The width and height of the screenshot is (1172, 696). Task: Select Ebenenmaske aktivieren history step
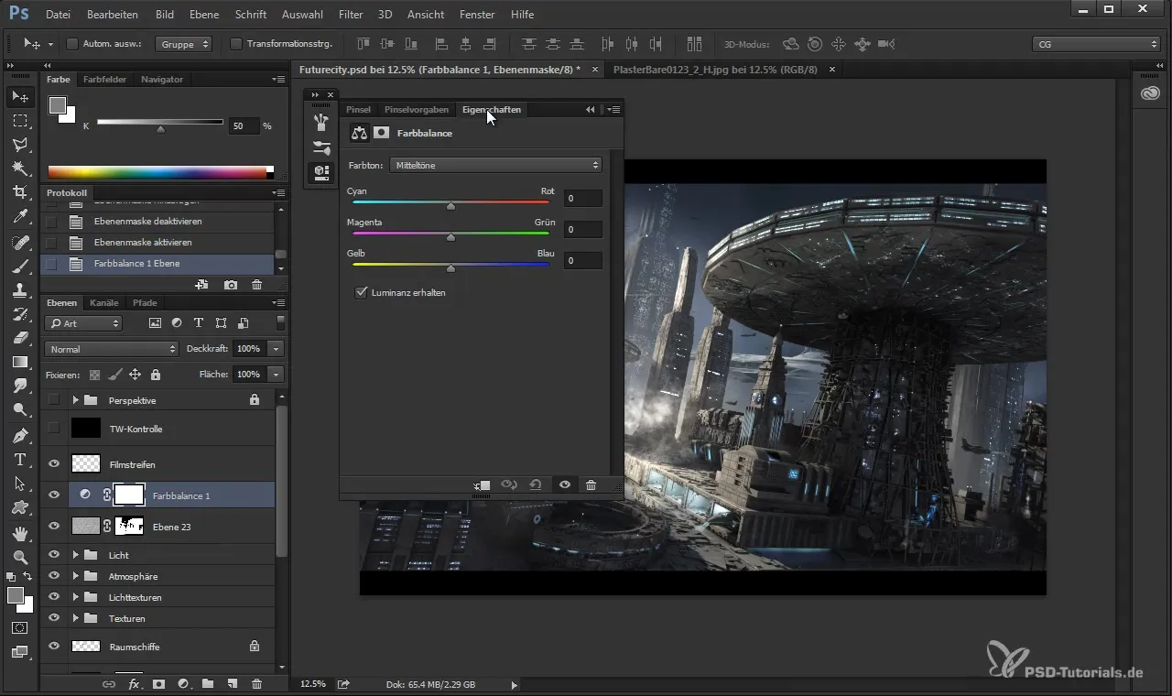click(x=143, y=243)
